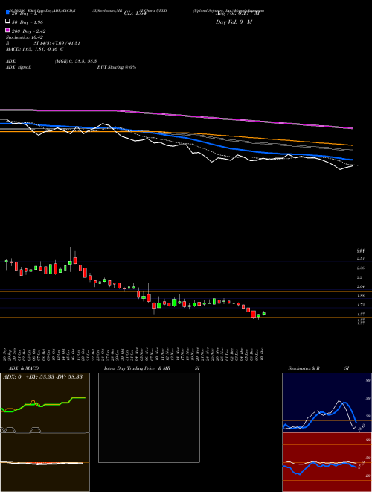
Task: Click the 1.73 price axis label
Action: click(x=361, y=305)
